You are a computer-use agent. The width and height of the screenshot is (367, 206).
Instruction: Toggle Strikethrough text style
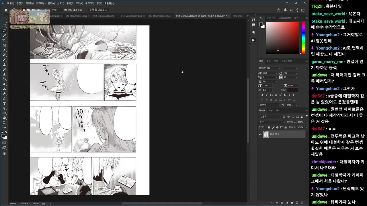pos(293,95)
